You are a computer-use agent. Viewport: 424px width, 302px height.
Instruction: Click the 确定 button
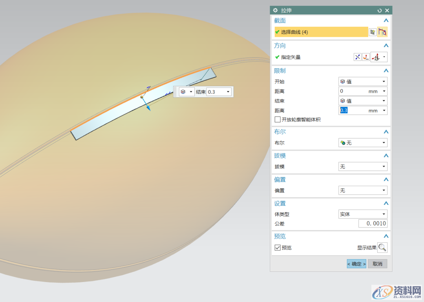tap(356, 264)
